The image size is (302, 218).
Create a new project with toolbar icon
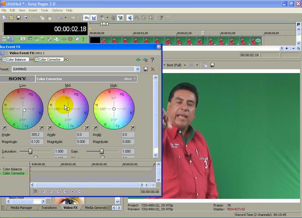(4, 18)
